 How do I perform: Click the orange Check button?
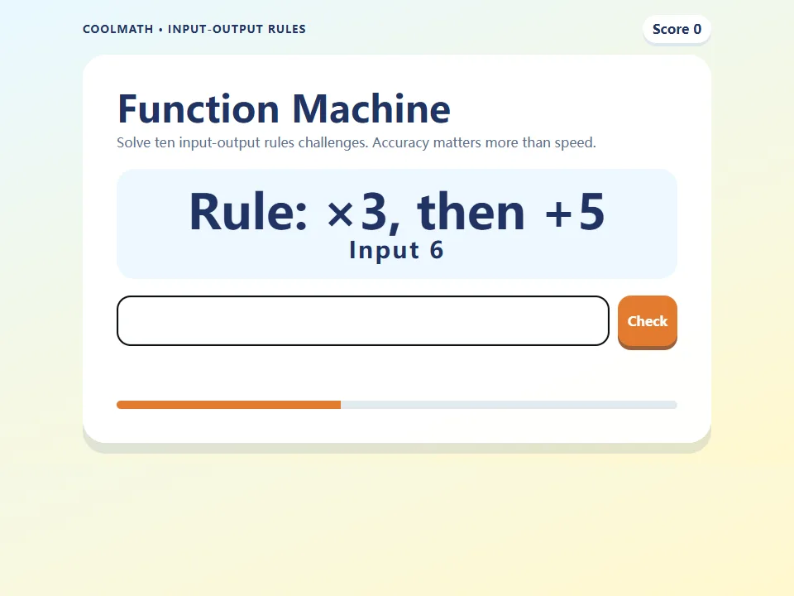pos(647,321)
